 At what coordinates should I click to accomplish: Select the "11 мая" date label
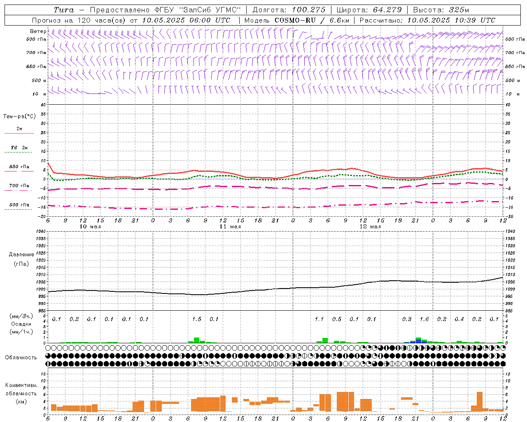click(x=230, y=227)
